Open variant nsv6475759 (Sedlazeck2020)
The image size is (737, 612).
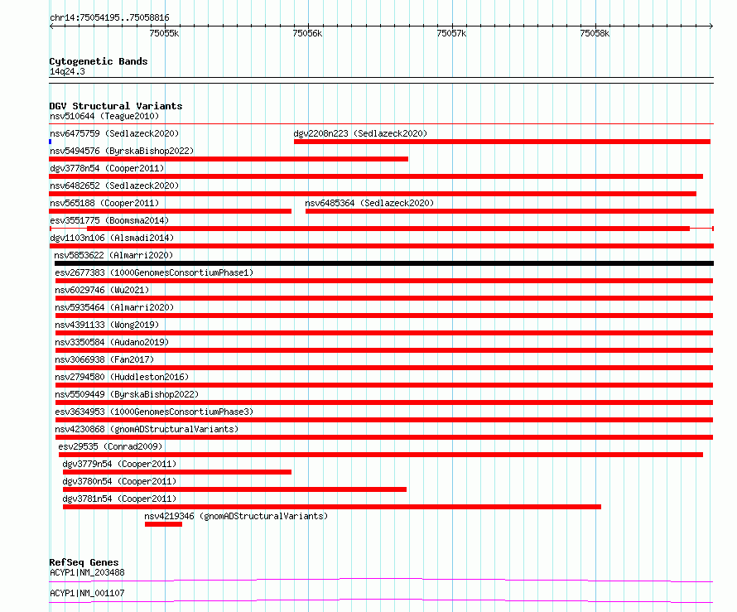tap(114, 133)
